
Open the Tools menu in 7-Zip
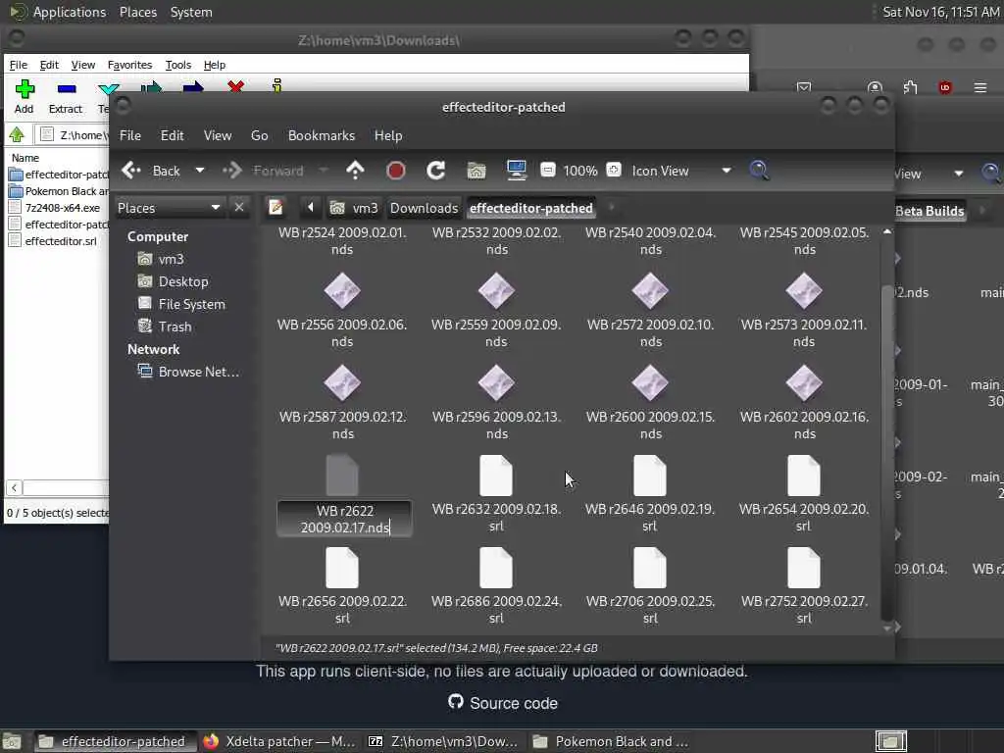tap(178, 65)
